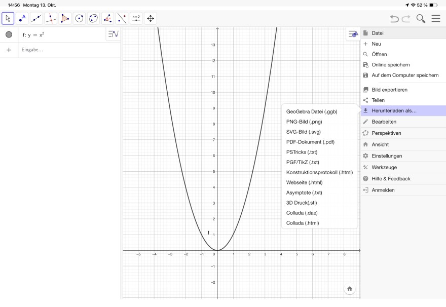The width and height of the screenshot is (446, 307).
Task: Toggle the Graphics view style bar
Action: tap(353, 34)
